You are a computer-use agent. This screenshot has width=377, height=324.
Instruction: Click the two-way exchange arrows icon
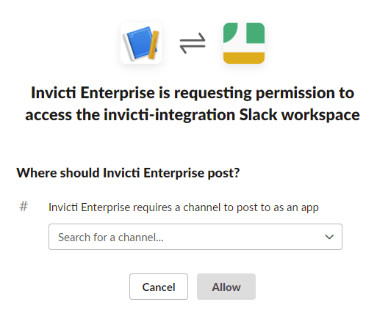(193, 43)
